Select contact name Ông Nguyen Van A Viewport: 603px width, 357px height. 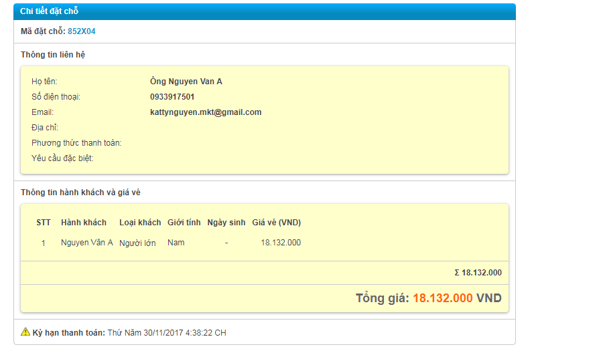point(186,82)
